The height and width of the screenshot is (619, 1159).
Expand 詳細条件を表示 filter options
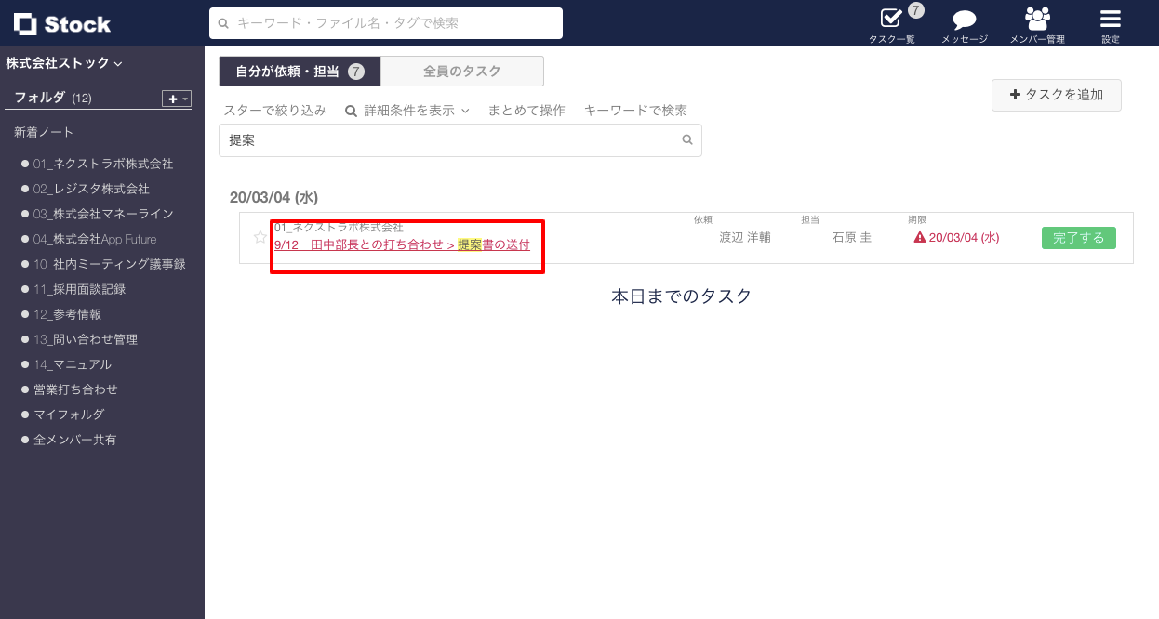click(x=407, y=111)
